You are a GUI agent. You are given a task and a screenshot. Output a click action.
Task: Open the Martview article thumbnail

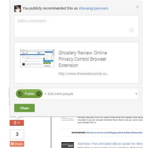click(67, 145)
